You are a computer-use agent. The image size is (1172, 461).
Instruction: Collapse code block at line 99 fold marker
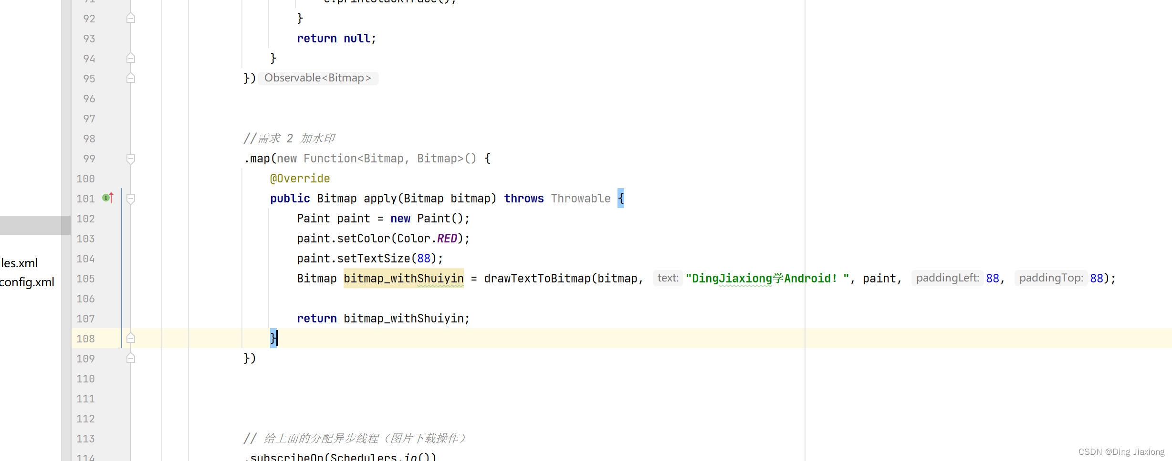click(x=131, y=159)
